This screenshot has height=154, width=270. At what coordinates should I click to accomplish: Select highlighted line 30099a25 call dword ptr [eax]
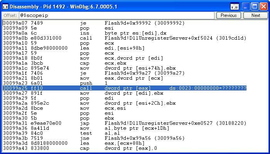125,88
